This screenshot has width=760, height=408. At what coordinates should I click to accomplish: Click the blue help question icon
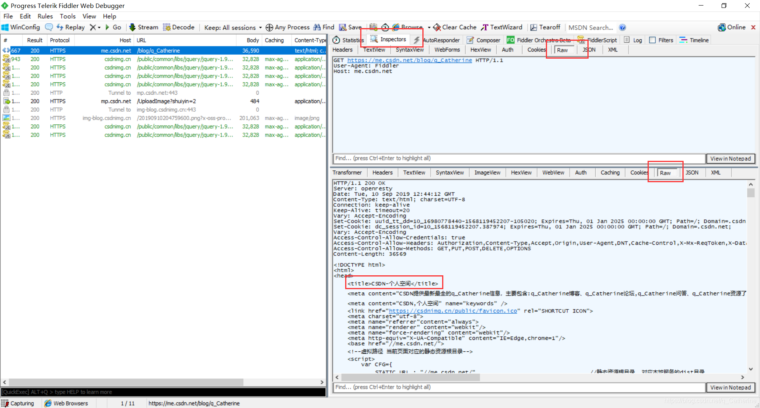[x=622, y=27]
